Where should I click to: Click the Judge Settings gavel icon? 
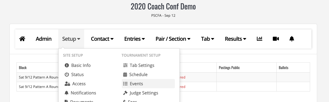[x=125, y=93]
